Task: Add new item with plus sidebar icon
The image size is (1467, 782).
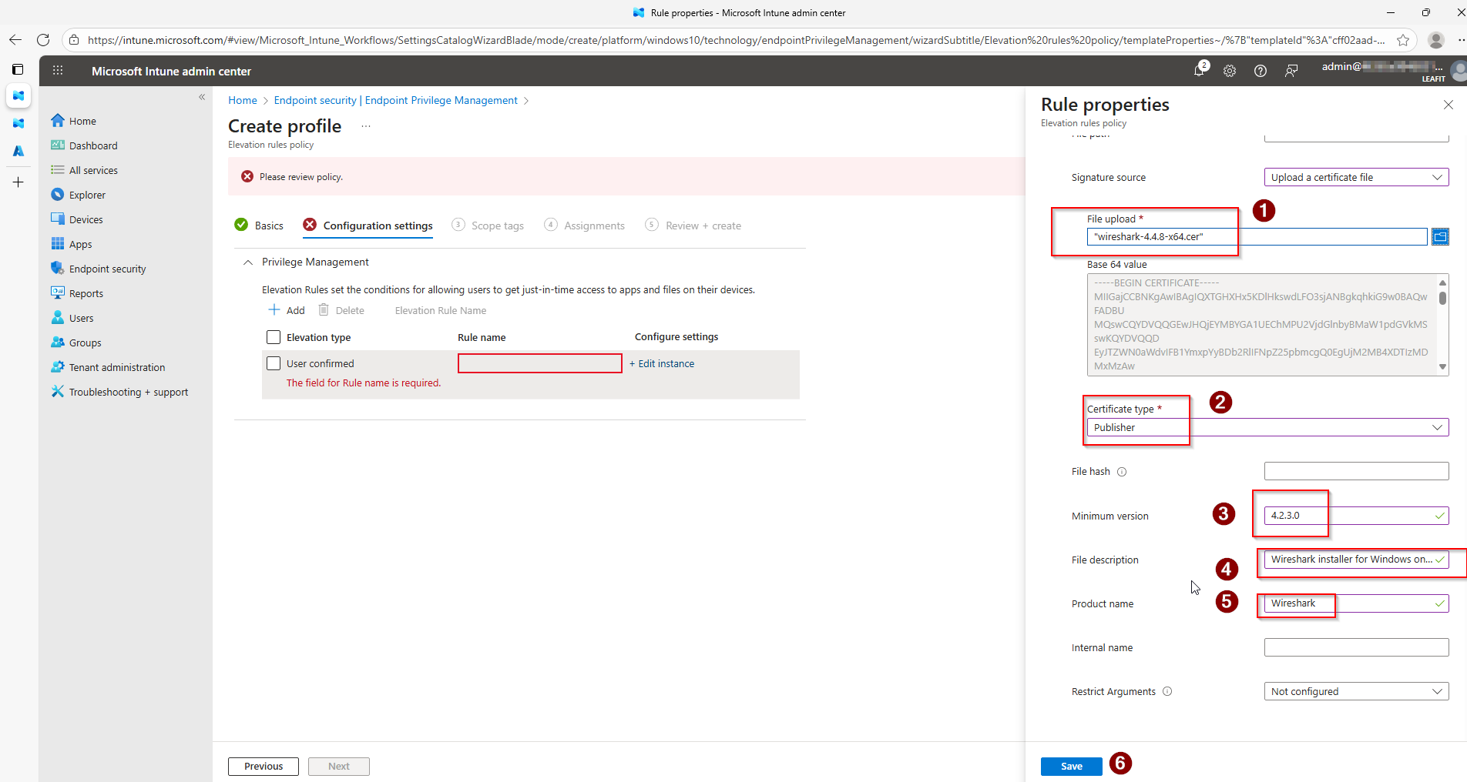Action: click(x=18, y=182)
